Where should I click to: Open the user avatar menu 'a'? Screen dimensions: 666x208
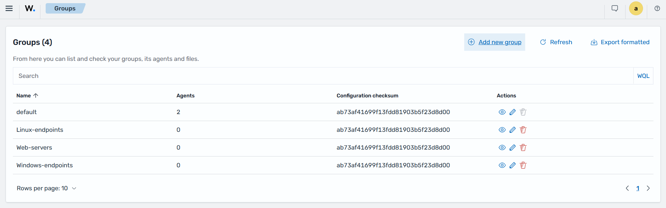(x=636, y=8)
